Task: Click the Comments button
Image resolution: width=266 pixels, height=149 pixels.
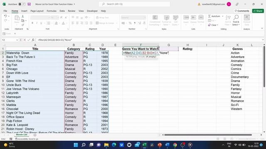Action: point(242,11)
